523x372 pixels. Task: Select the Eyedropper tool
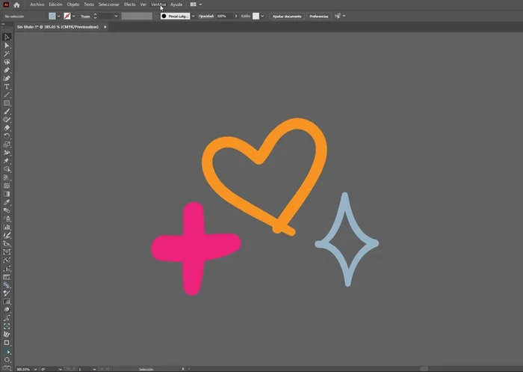7,202
